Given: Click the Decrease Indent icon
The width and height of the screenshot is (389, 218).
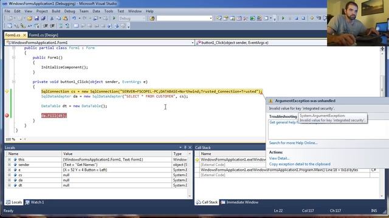Looking at the screenshot, I should pos(46,25).
